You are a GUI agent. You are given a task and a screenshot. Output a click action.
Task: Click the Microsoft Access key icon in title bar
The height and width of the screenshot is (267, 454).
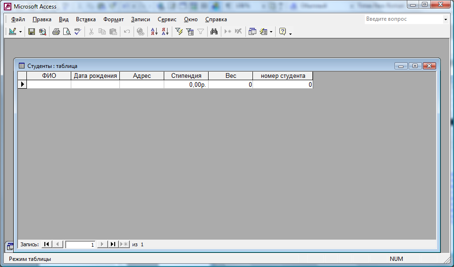pyautogui.click(x=8, y=6)
